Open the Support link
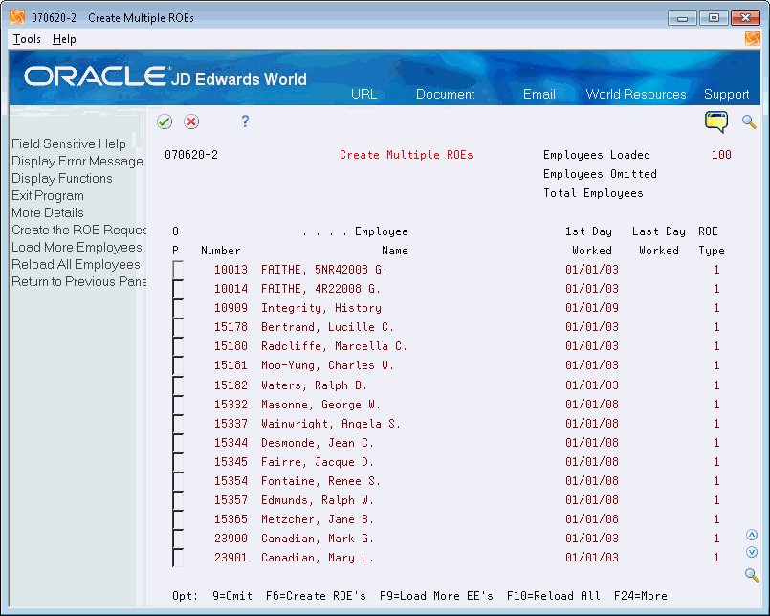 point(726,94)
